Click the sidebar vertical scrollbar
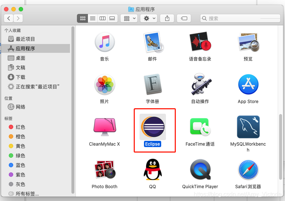This screenshot has height=201, width=285. (73, 110)
